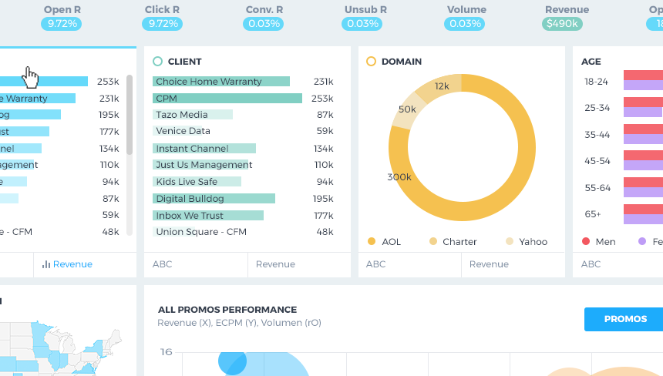
Task: Click the Open R 9.72% badge
Action: click(62, 24)
